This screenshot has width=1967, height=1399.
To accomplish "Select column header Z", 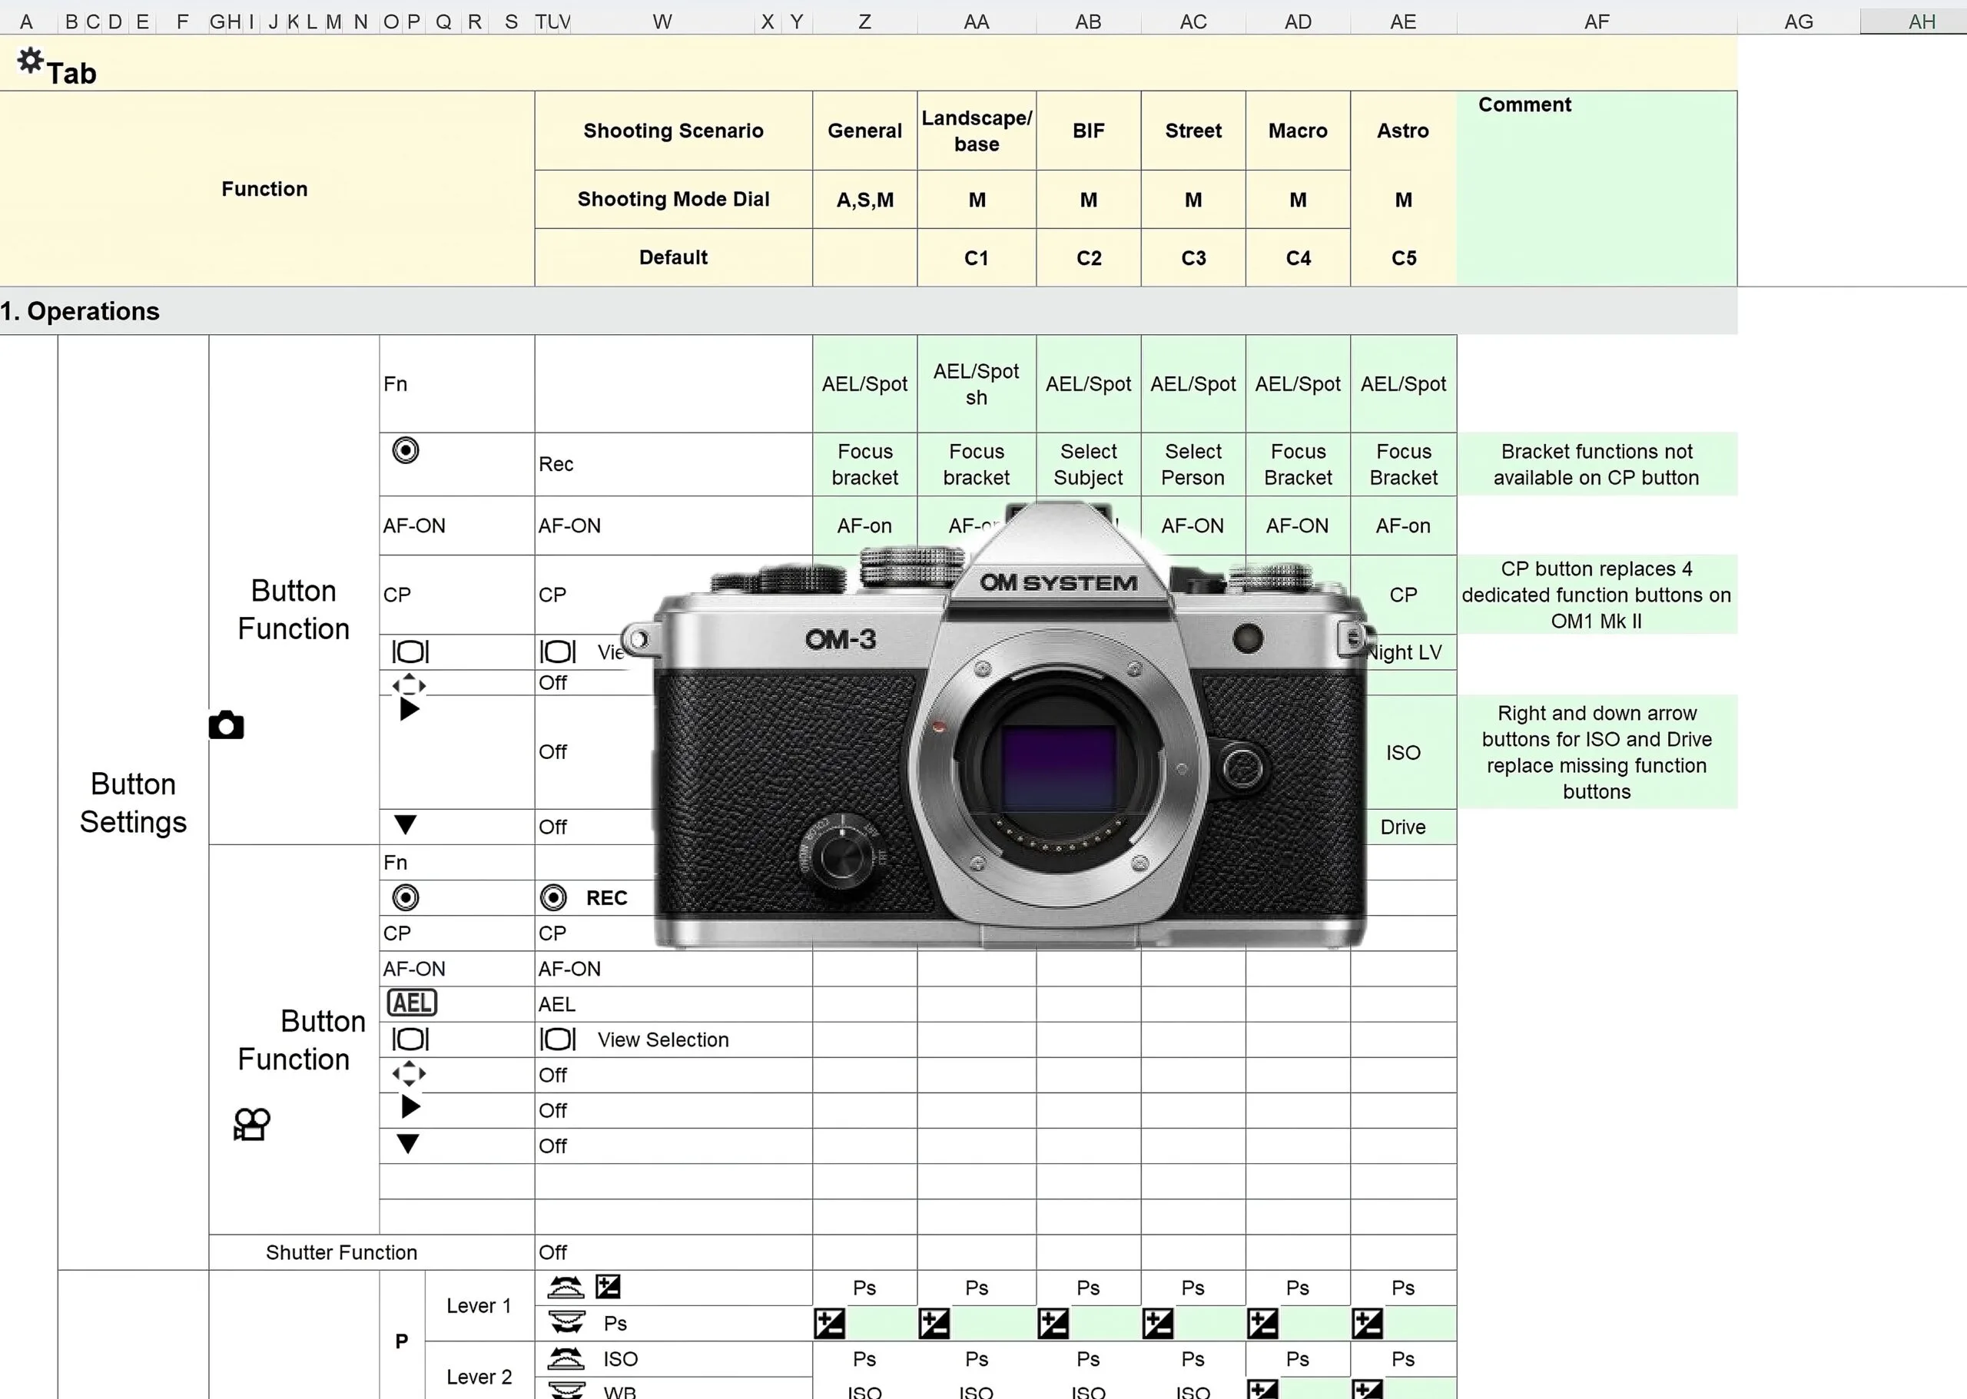I will (864, 22).
